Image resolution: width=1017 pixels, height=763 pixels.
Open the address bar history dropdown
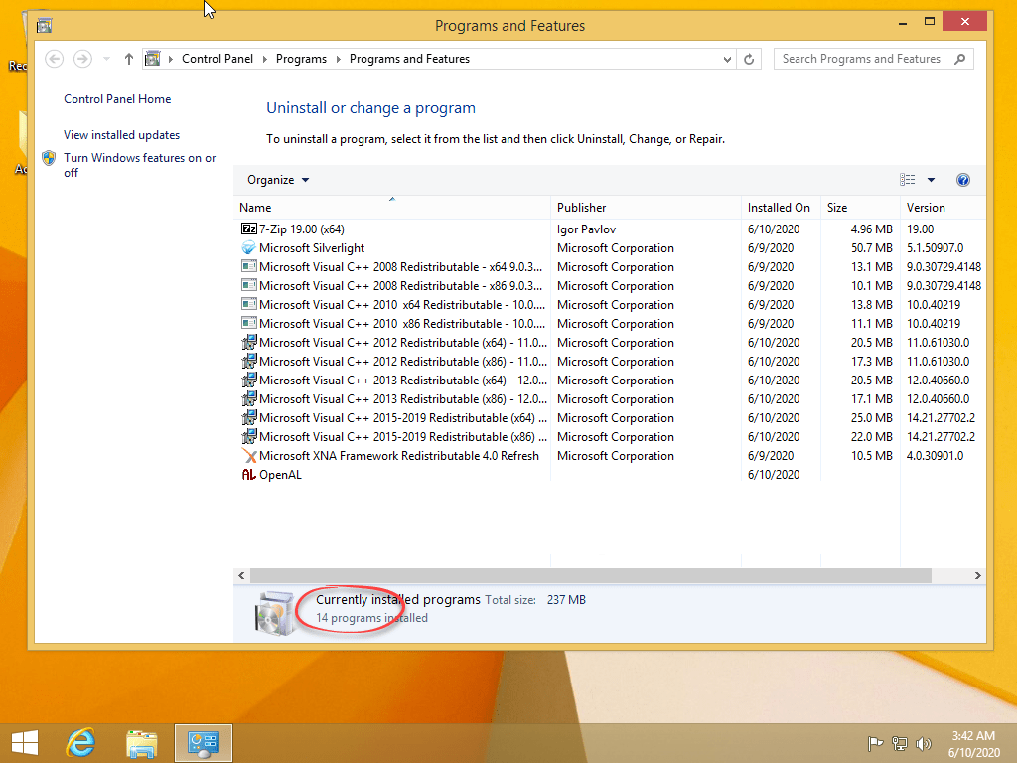tap(727, 59)
